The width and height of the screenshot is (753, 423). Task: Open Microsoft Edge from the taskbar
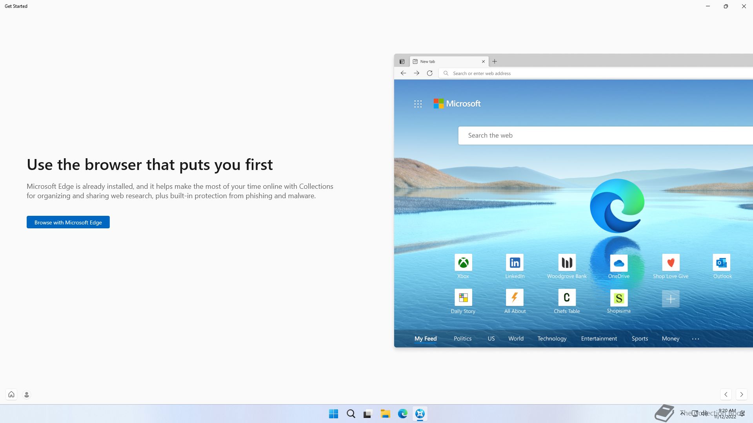pos(402,414)
